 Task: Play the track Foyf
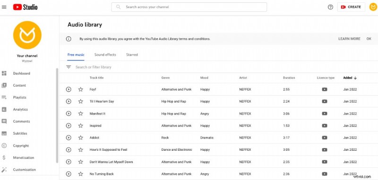[69, 90]
